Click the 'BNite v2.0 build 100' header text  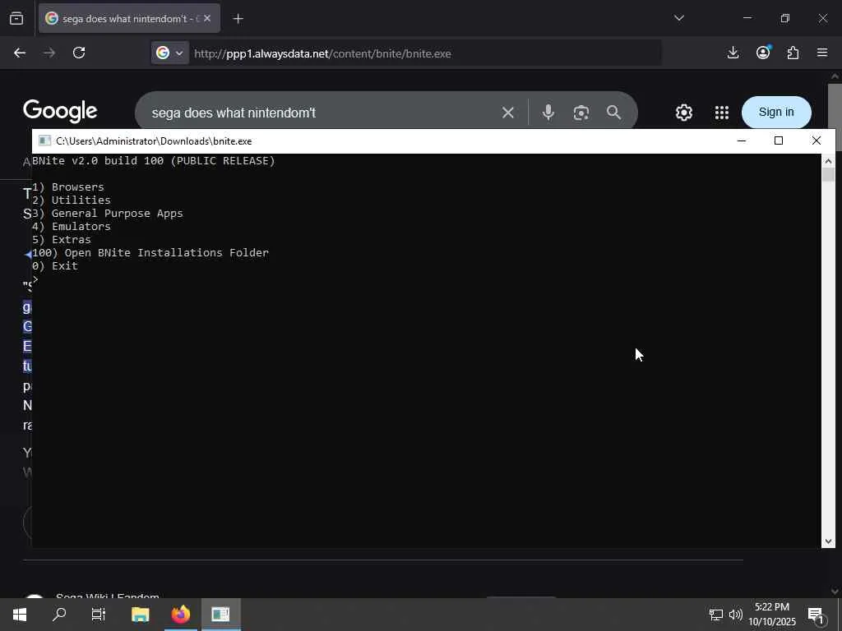click(x=154, y=161)
